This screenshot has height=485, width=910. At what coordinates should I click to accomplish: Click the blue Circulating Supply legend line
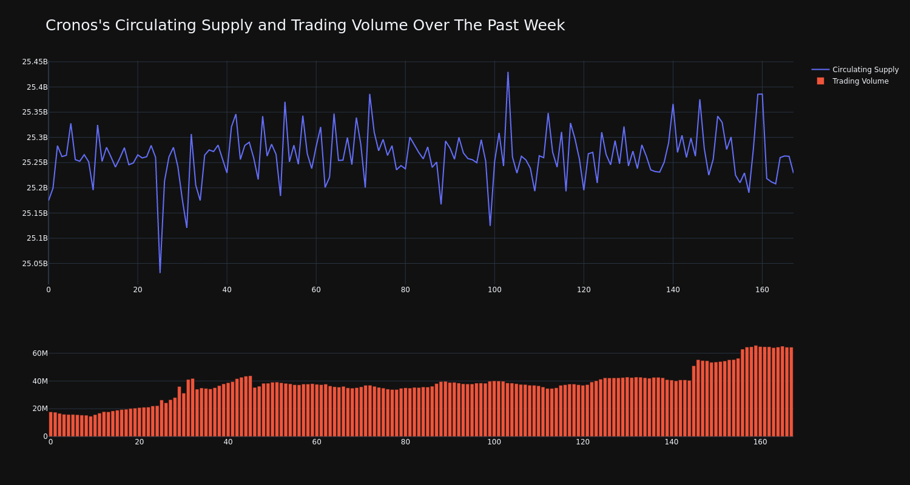coord(820,70)
